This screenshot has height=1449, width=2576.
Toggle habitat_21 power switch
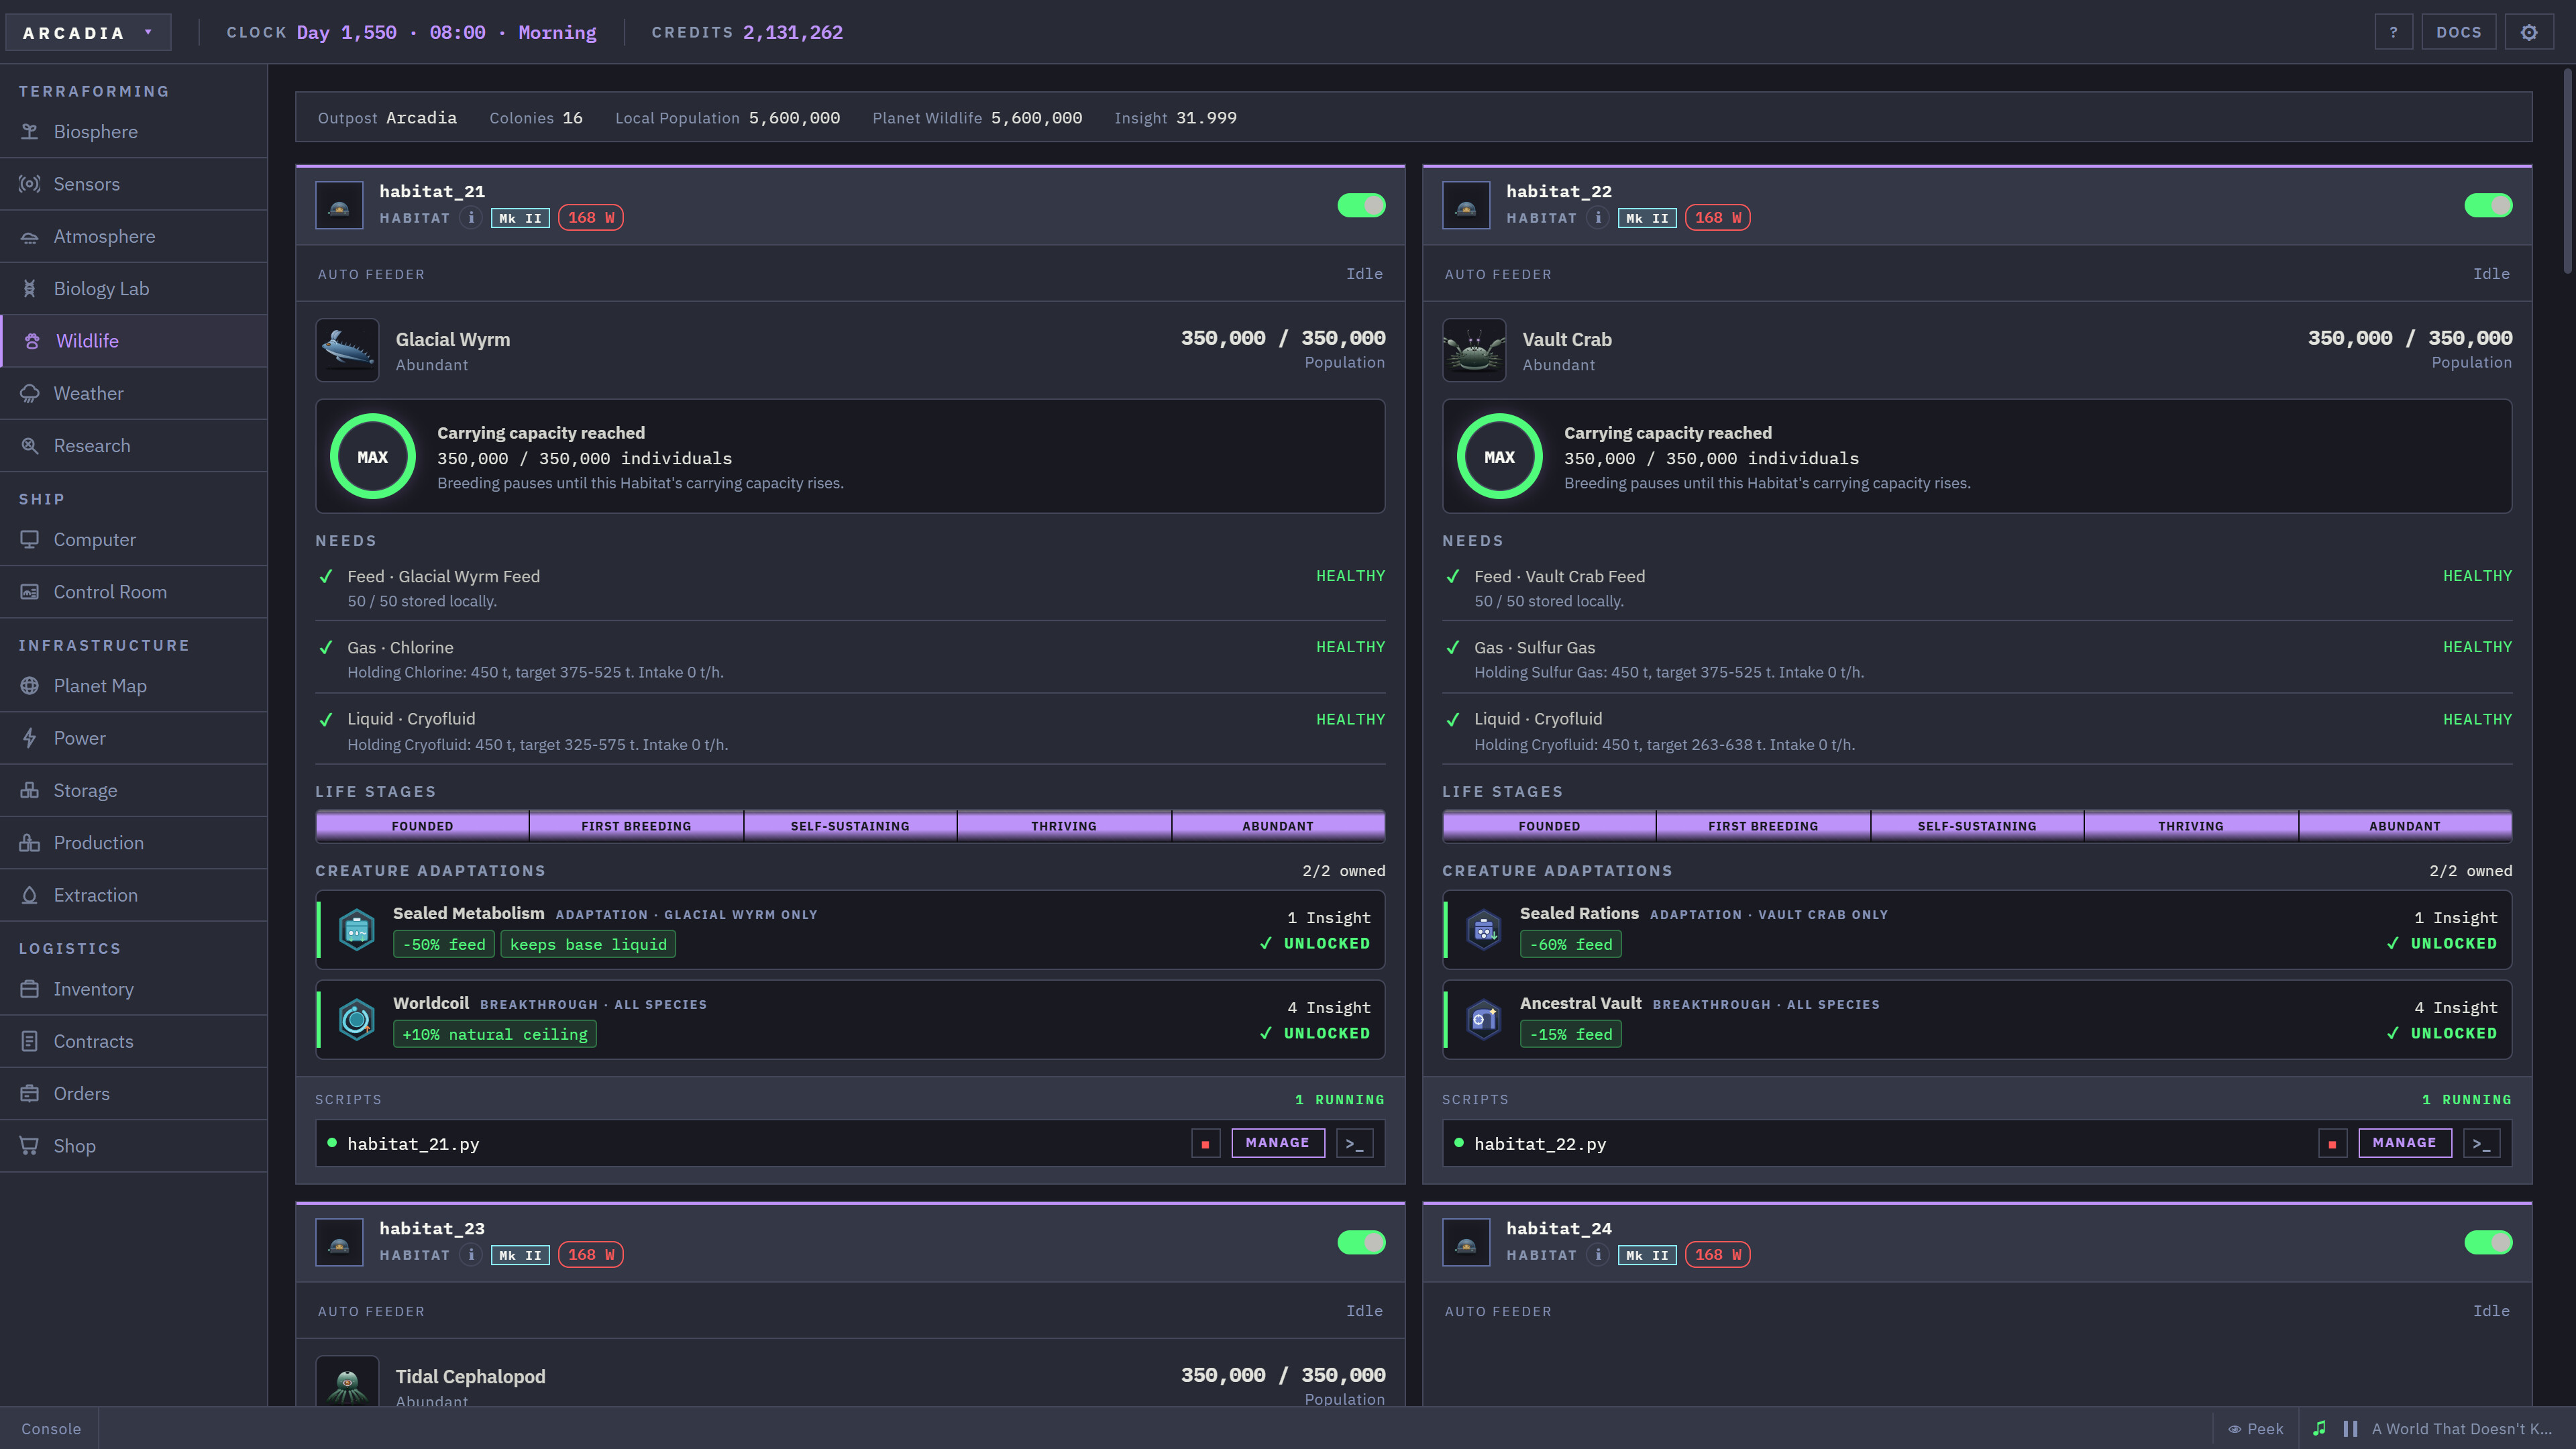pyautogui.click(x=1361, y=205)
